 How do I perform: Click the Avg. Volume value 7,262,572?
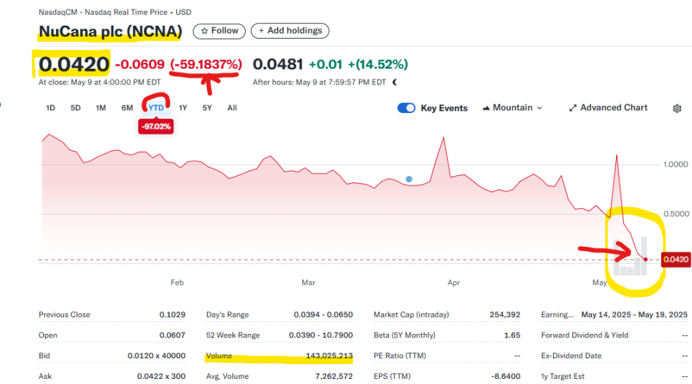point(334,376)
